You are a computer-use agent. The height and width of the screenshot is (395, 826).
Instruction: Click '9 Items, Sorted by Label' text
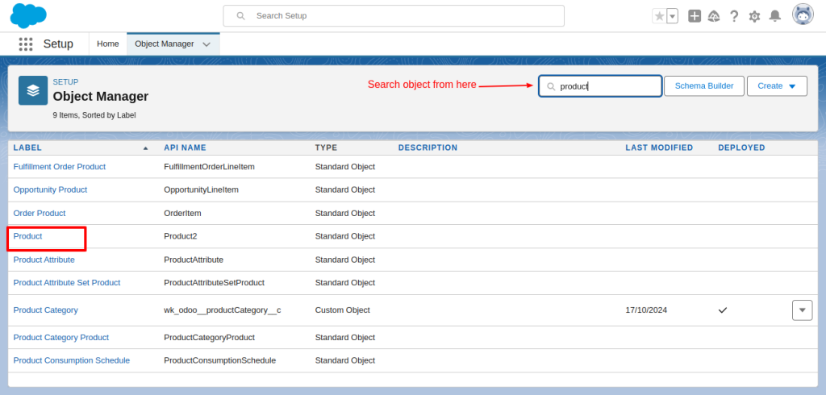[x=94, y=114]
